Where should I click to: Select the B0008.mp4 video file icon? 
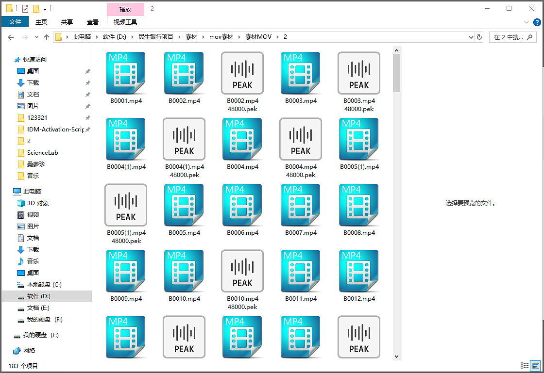(x=359, y=205)
